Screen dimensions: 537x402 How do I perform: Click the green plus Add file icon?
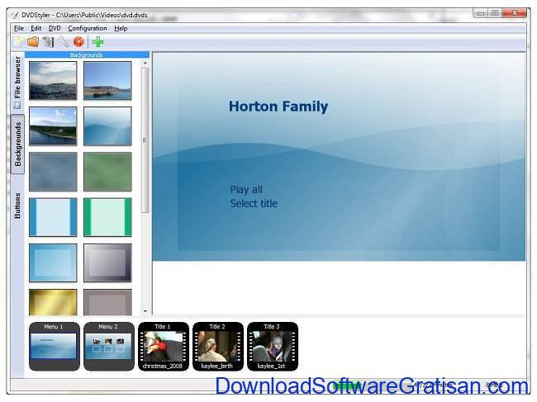(x=98, y=42)
